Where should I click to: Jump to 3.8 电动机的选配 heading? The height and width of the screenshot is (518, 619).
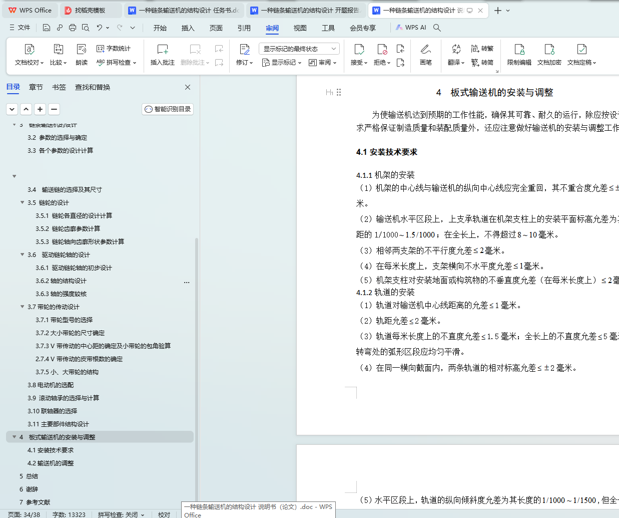51,385
